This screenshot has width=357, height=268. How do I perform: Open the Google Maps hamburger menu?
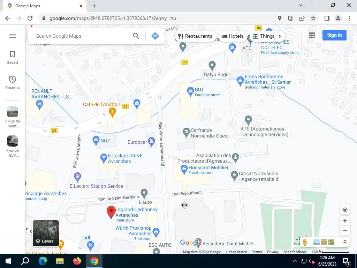tap(13, 36)
